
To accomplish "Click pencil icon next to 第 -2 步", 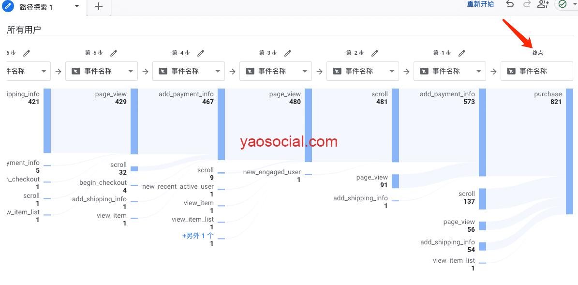I will [375, 53].
